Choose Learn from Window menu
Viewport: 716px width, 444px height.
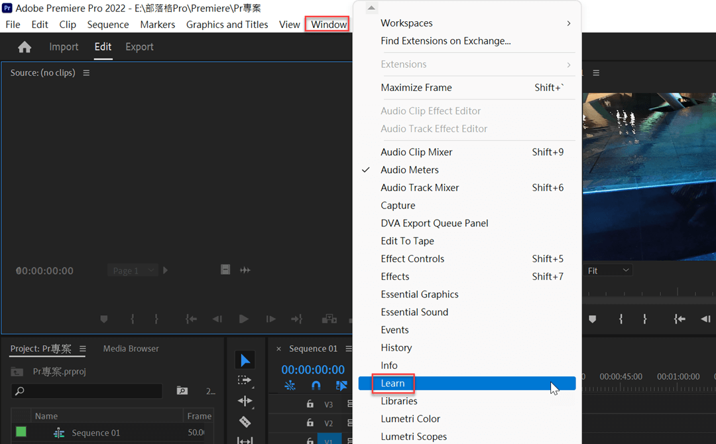pyautogui.click(x=467, y=383)
